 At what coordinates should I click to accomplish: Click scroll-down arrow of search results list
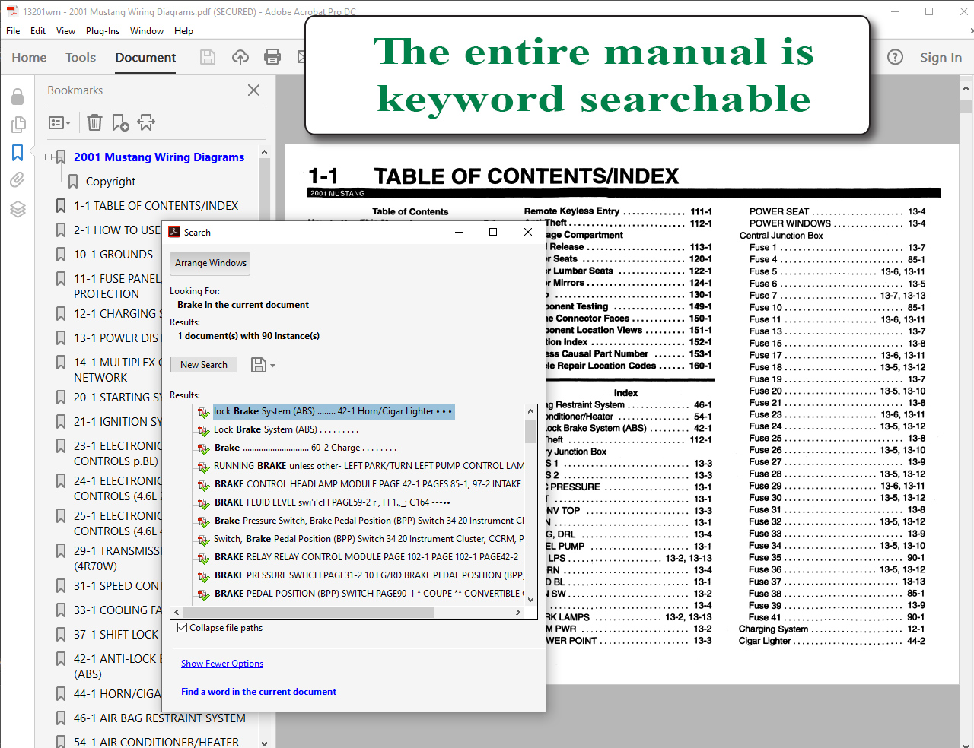[x=531, y=599]
